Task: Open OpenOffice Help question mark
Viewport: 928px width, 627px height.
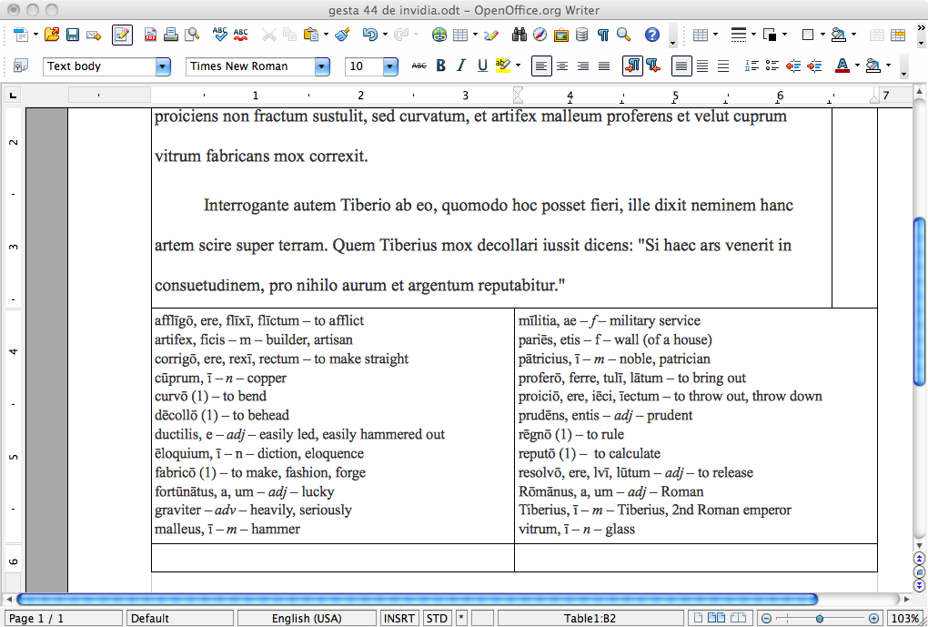Action: tap(651, 35)
